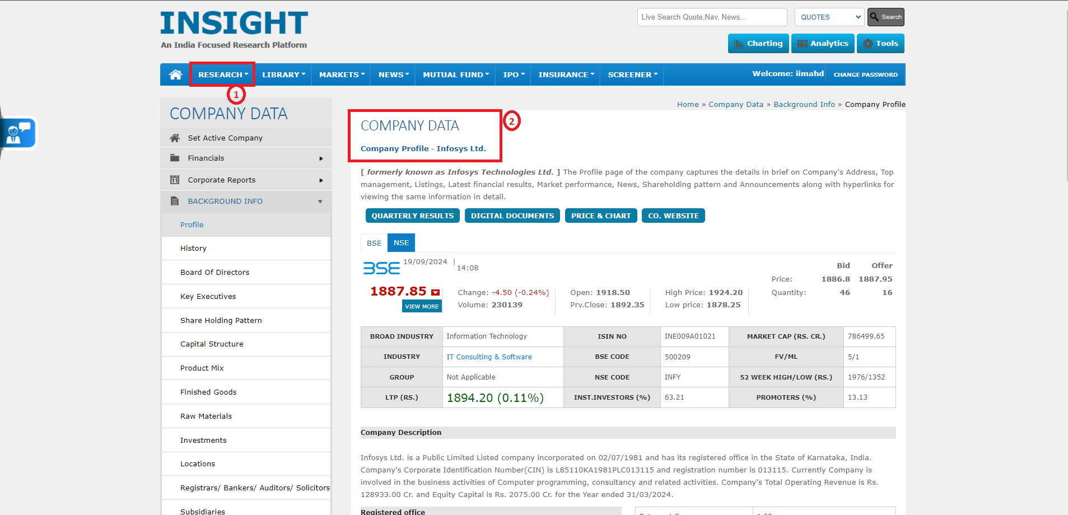Click the 52 week value 1976/1352
1068x515 pixels.
coord(866,377)
